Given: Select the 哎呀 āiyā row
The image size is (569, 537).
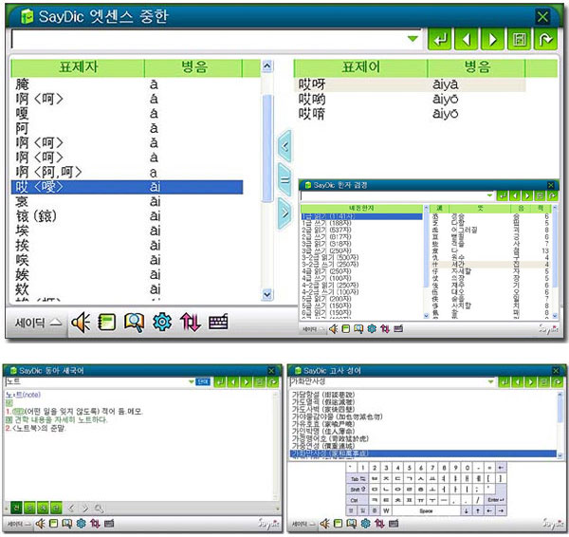Looking at the screenshot, I should [410, 84].
